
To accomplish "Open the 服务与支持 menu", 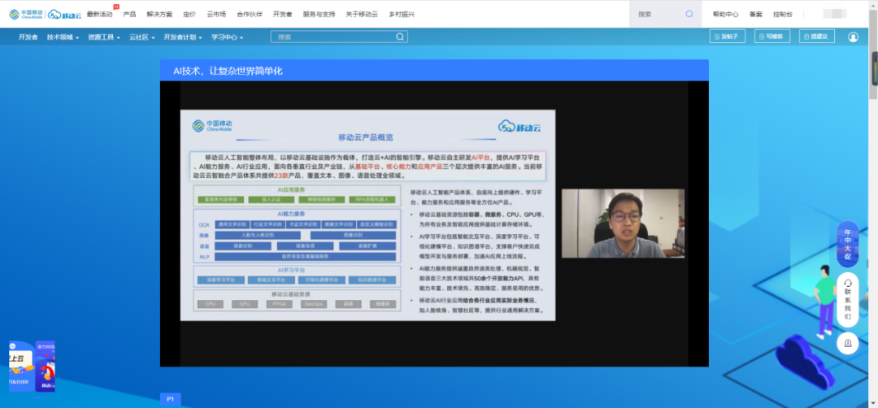I will tap(319, 14).
